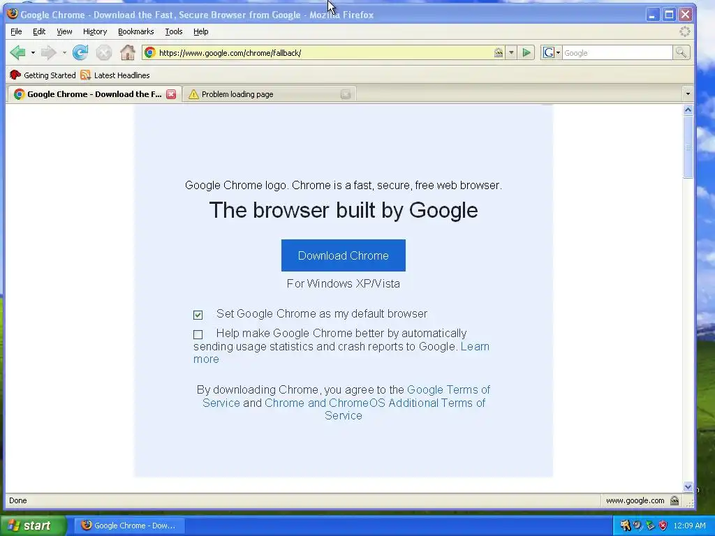
Task: Follow the Learn more link
Action: [x=475, y=346]
